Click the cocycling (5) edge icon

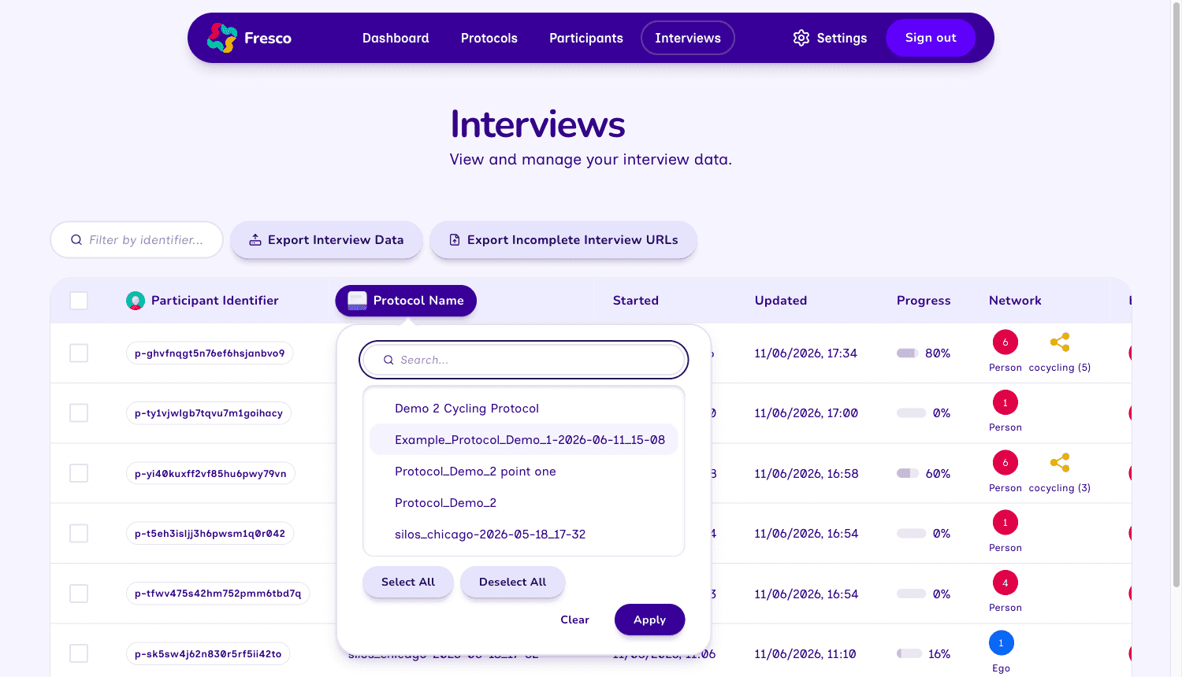[1060, 342]
